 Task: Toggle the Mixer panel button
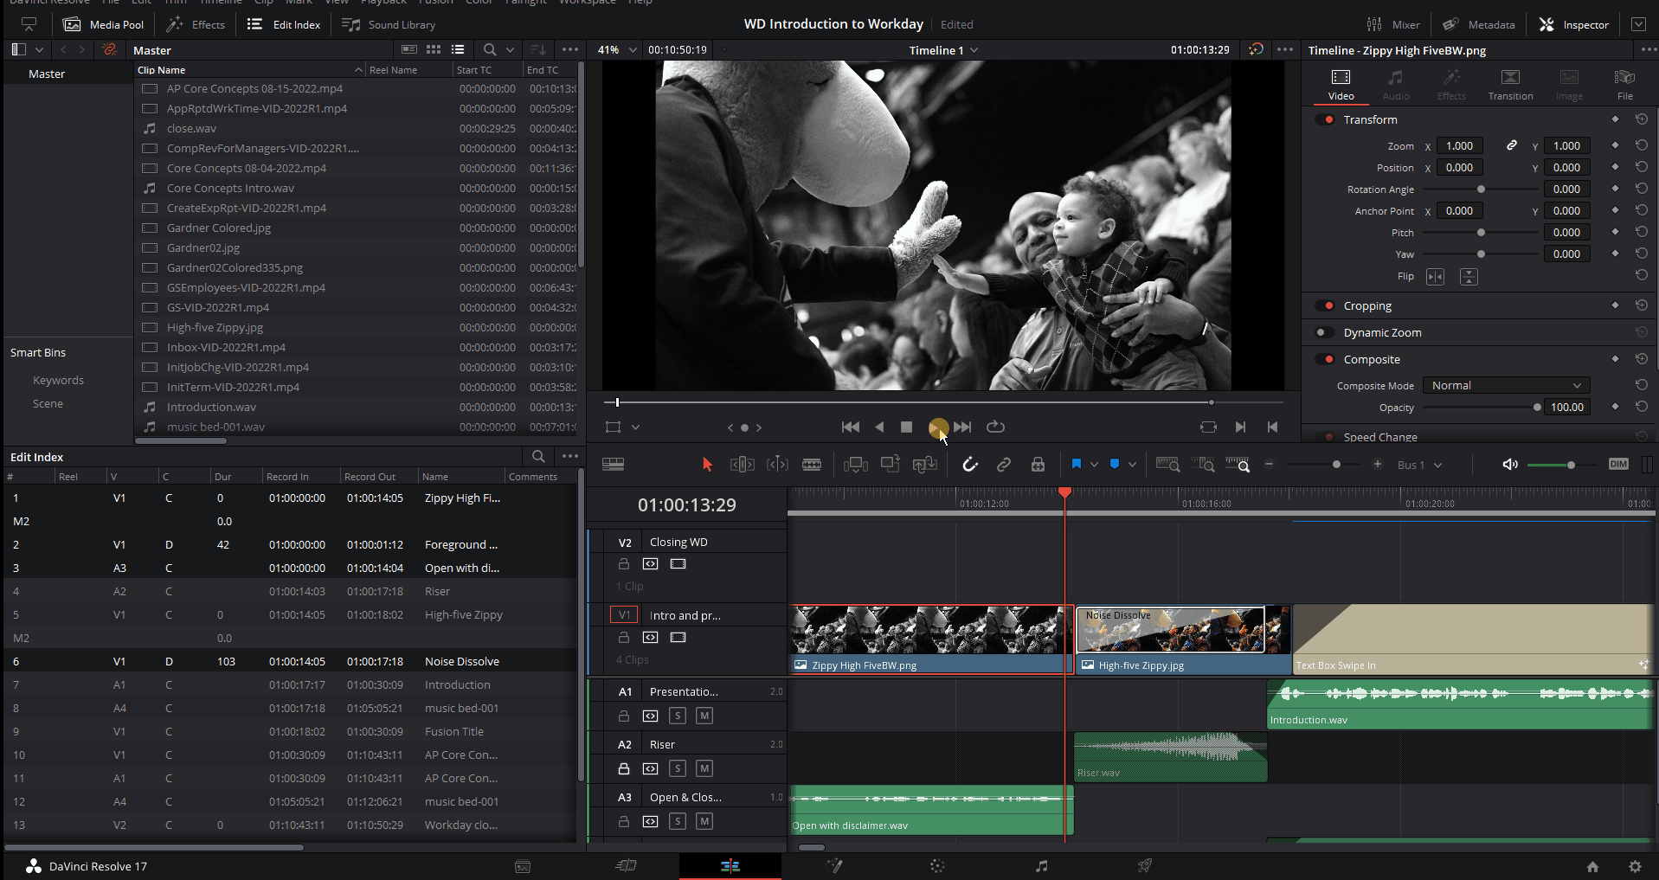[x=1392, y=24]
